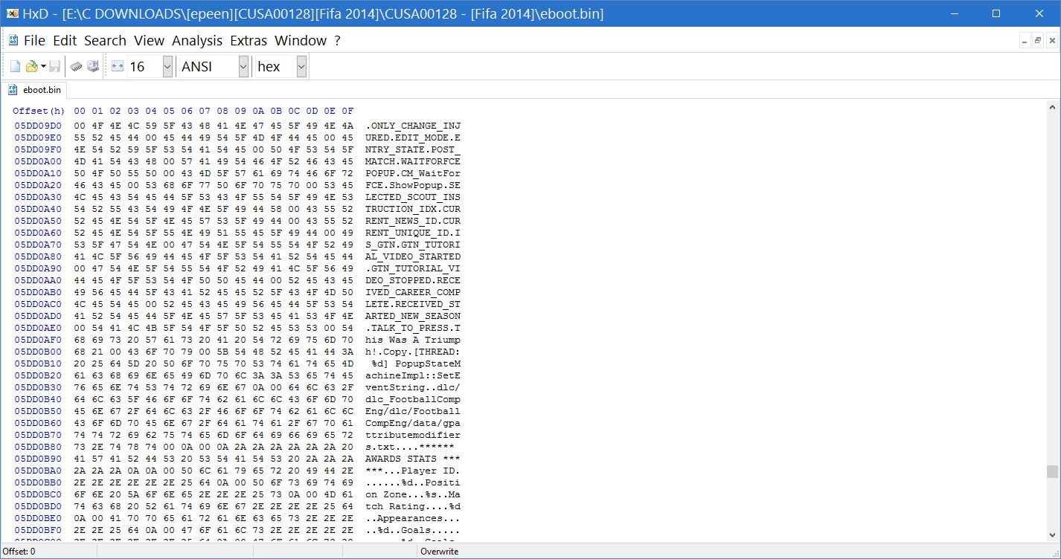
Task: Minimize the inner document window
Action: click(1024, 41)
